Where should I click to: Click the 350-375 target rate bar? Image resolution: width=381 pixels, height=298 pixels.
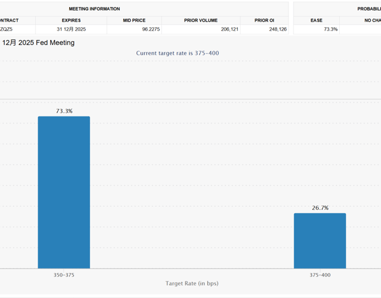63,192
